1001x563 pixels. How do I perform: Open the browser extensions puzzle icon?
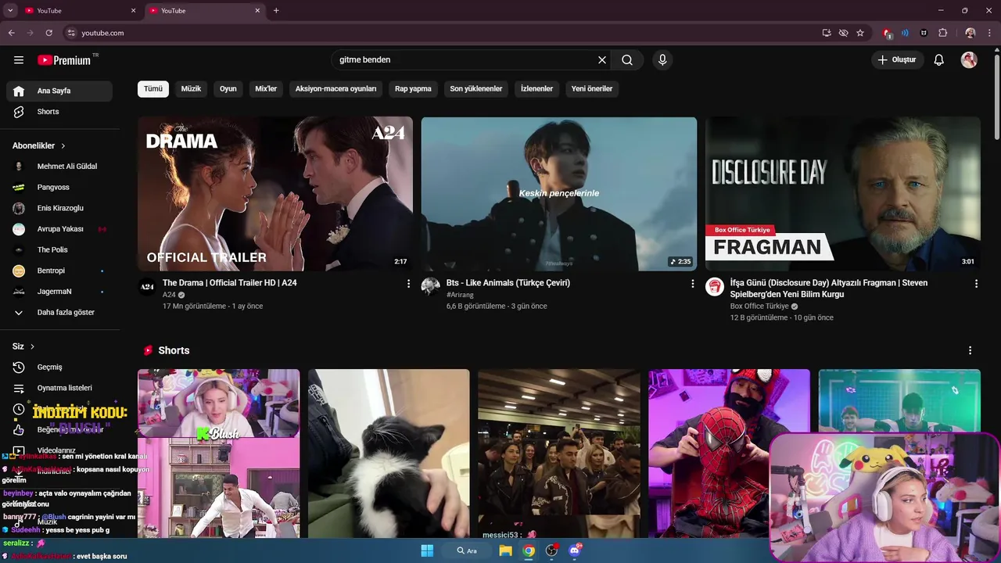(943, 33)
